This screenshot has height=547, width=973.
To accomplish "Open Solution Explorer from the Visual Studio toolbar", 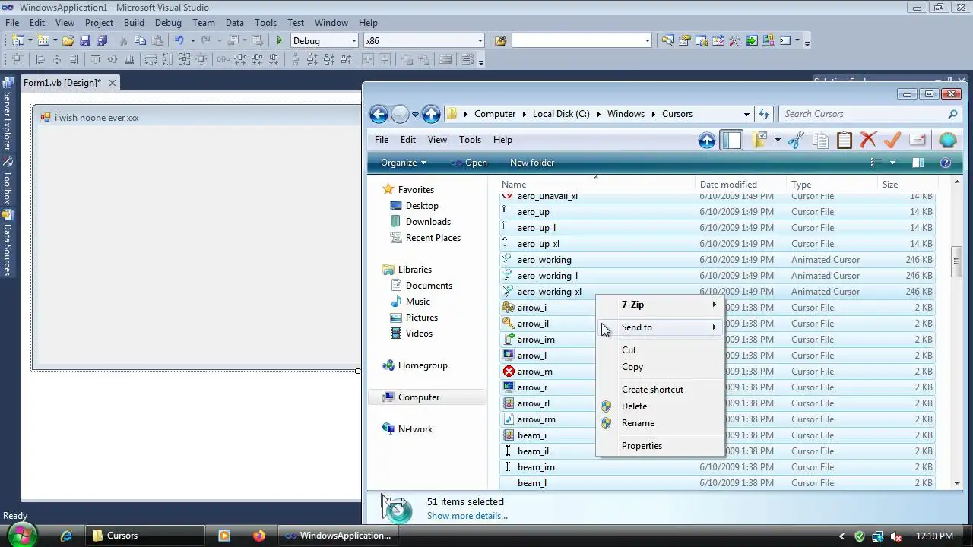I will click(x=667, y=41).
